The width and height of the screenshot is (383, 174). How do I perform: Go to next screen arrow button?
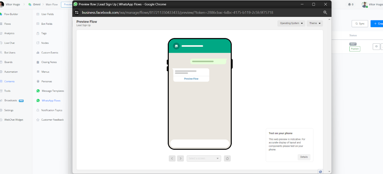180,158
